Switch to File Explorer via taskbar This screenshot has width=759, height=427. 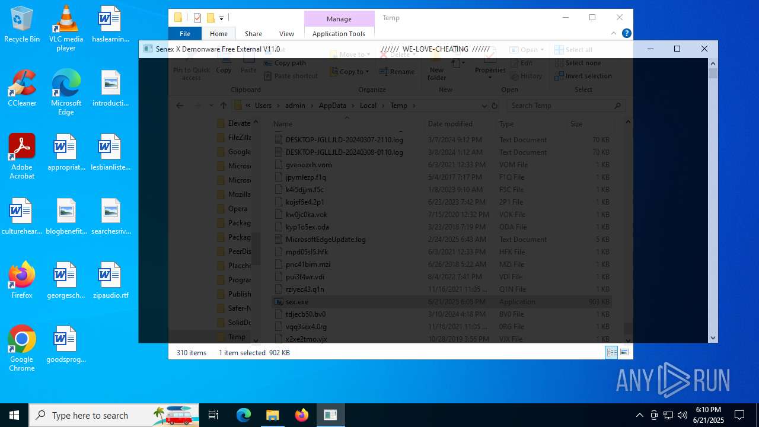tap(272, 415)
